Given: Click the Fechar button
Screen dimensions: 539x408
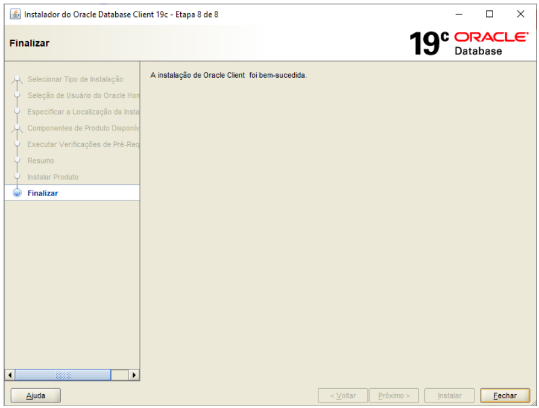Looking at the screenshot, I should [x=505, y=395].
